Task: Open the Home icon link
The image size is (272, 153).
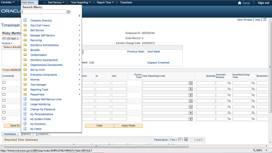Action: click(x=240, y=3)
